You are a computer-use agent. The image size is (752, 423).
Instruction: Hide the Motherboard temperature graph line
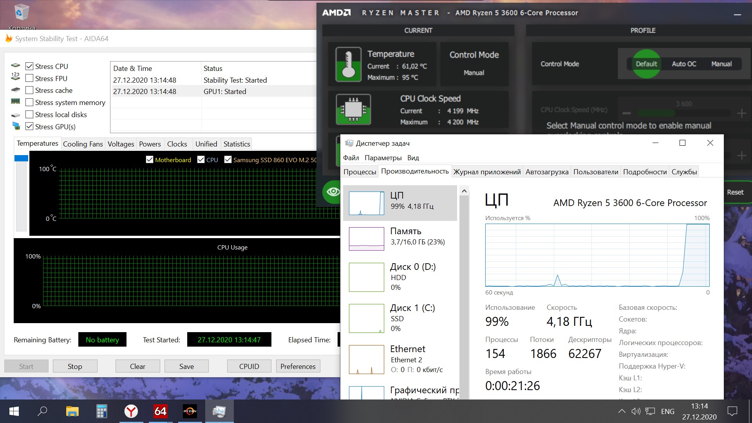click(x=150, y=160)
